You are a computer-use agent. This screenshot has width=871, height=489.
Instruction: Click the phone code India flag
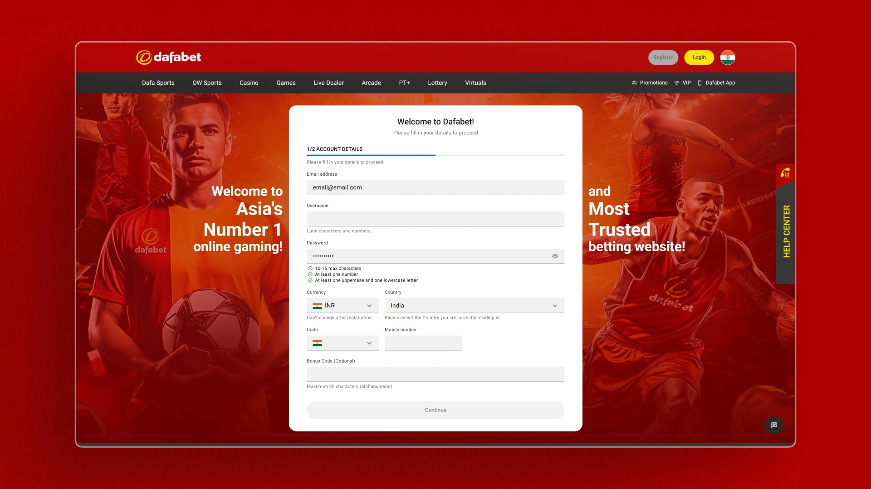pyautogui.click(x=317, y=343)
